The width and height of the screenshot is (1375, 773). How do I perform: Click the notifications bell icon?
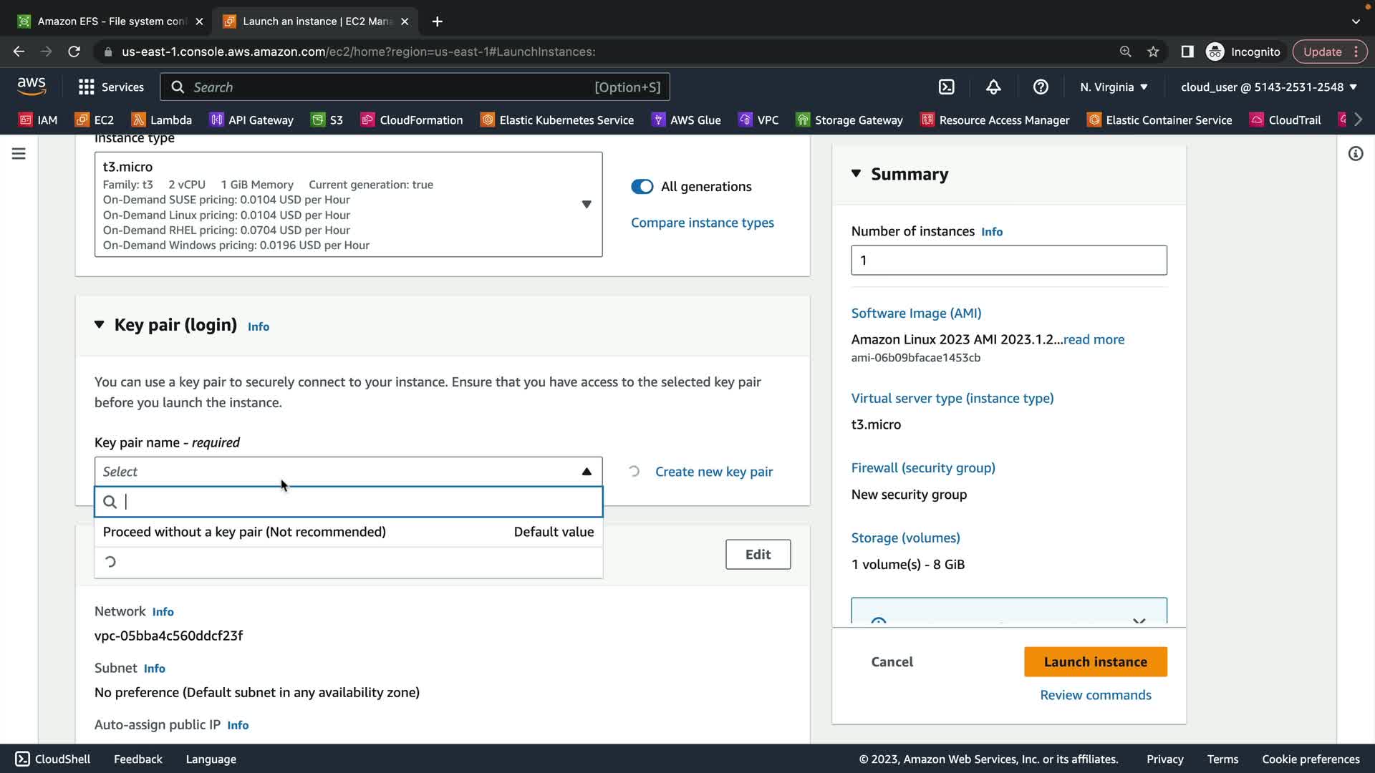click(x=993, y=87)
